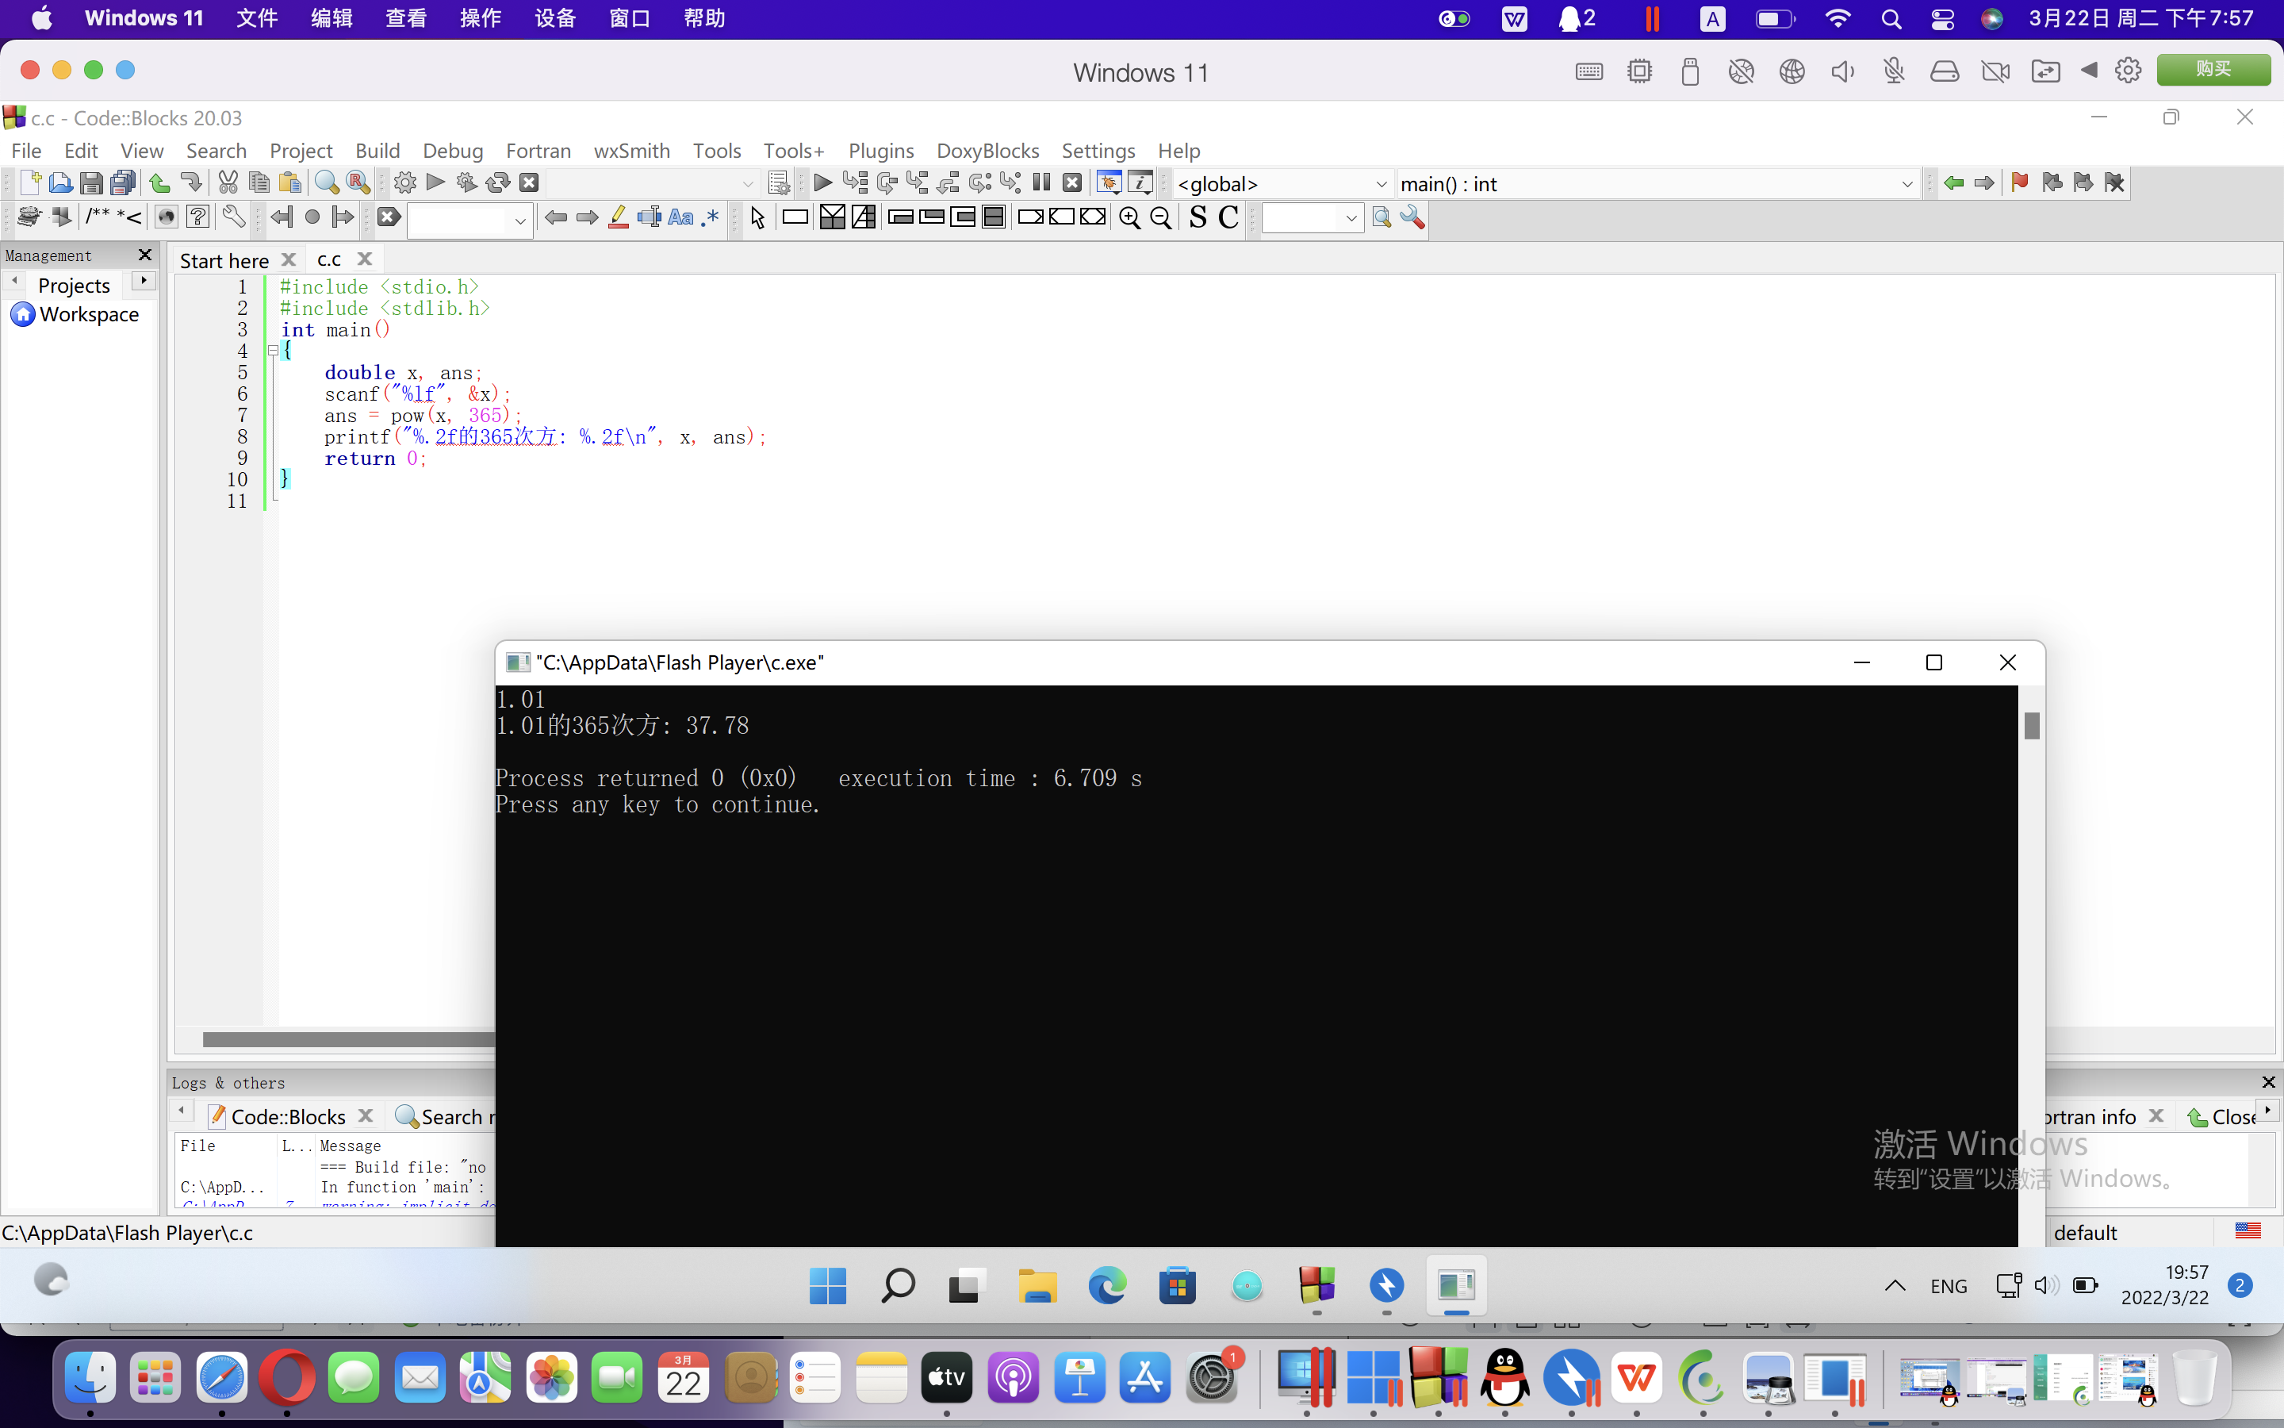
Task: Click the New file toolbar icon
Action: point(29,182)
